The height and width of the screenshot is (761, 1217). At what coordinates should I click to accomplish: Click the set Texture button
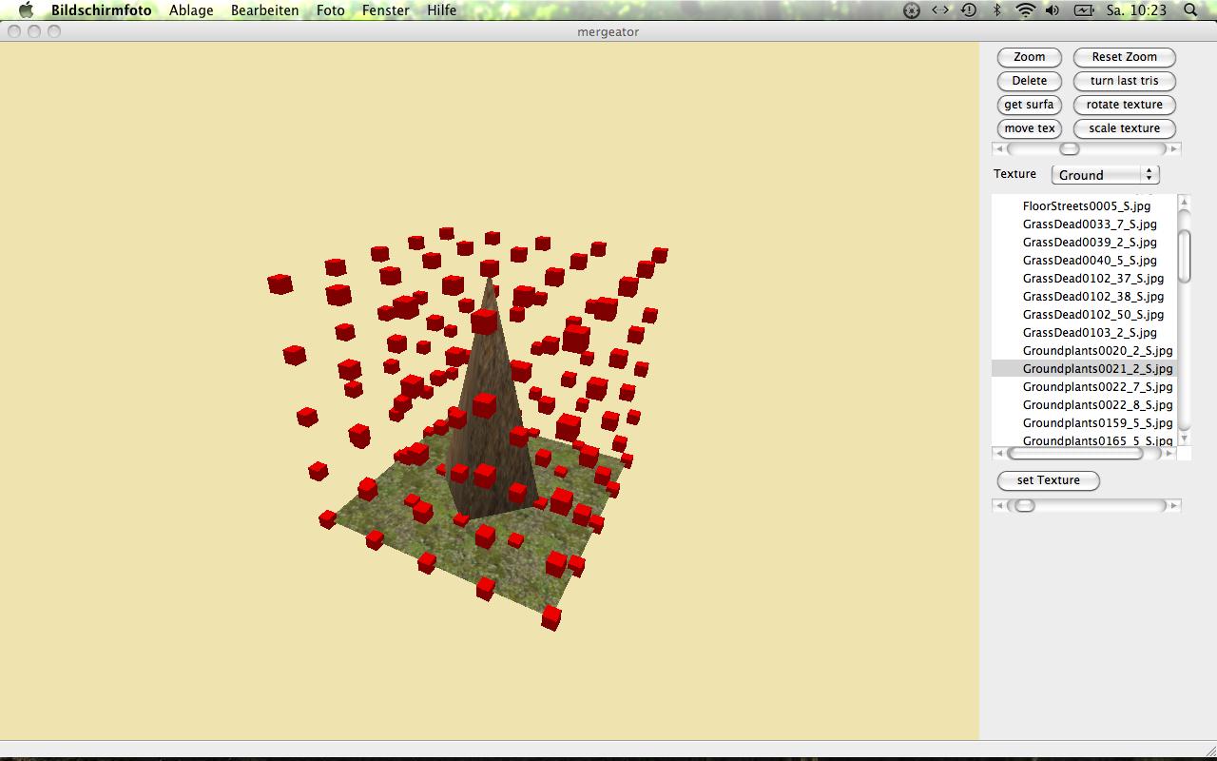1049,480
